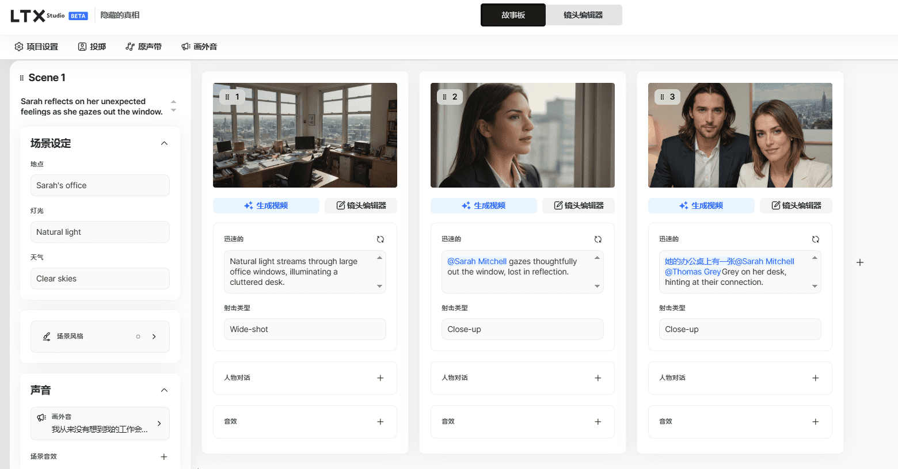Open the 原声带 soundtrack menu
Screen dimensions: 898x469
point(144,47)
